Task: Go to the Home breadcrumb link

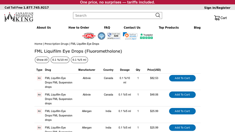Action: (38, 44)
